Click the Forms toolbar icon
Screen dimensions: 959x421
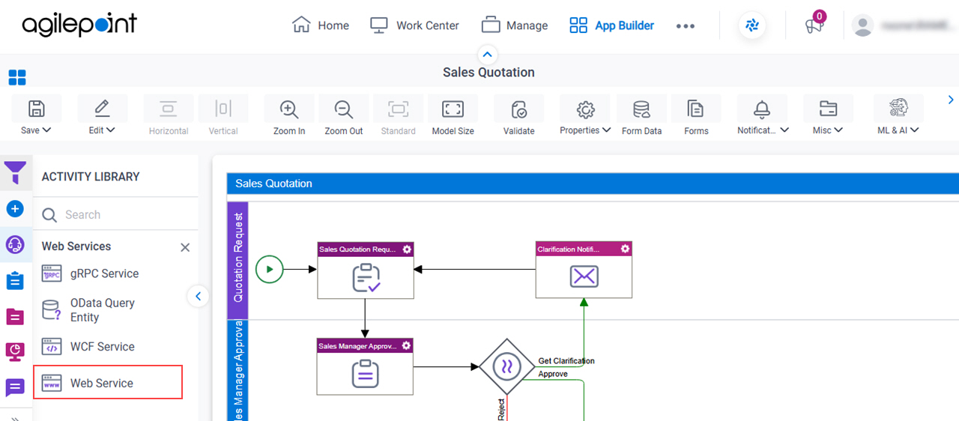(x=696, y=109)
